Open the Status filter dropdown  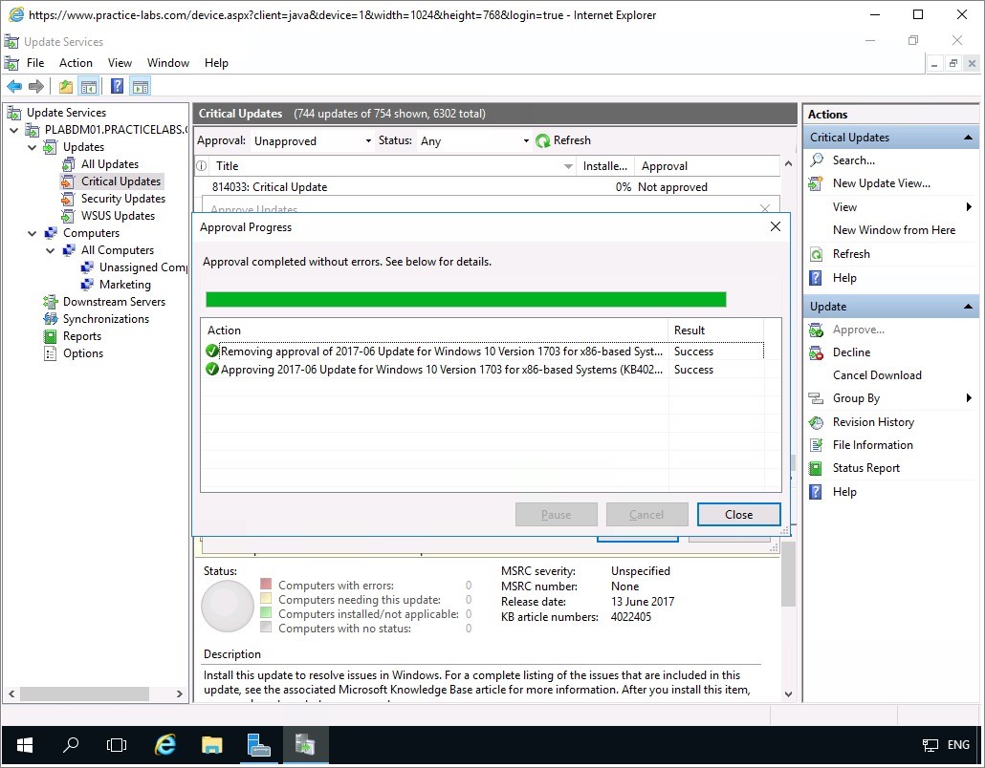click(x=474, y=140)
